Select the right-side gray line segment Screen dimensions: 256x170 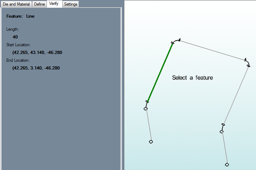click(236, 95)
